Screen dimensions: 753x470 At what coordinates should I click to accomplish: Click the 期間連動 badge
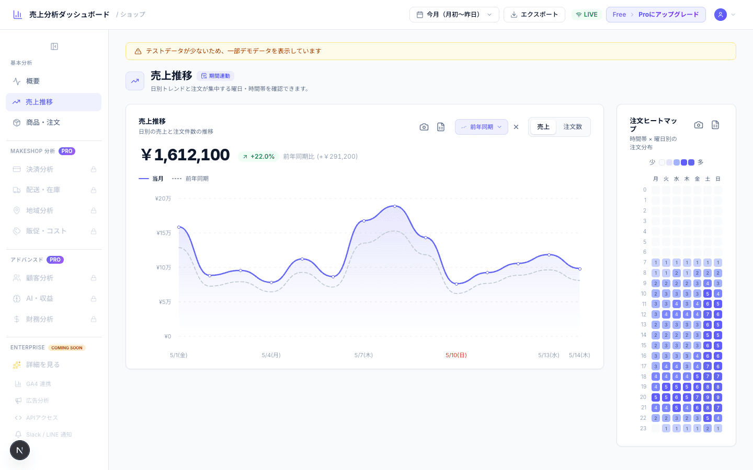click(215, 76)
